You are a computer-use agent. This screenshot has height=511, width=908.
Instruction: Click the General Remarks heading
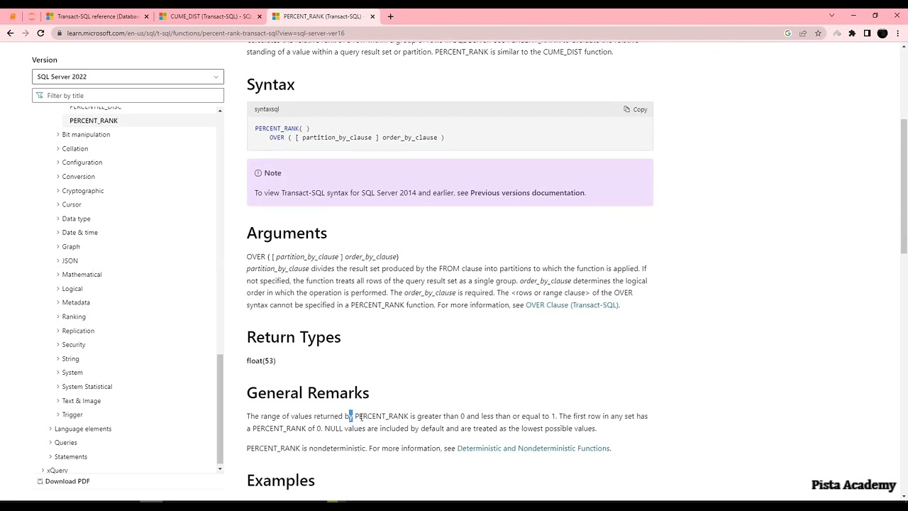tap(308, 393)
